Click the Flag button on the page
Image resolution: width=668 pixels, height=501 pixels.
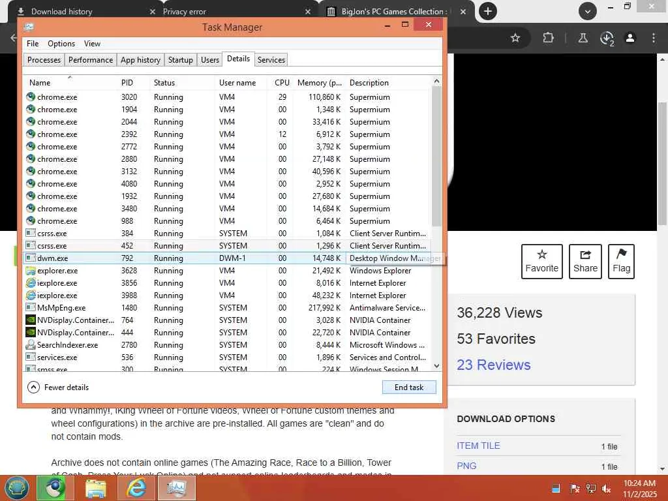pos(621,261)
